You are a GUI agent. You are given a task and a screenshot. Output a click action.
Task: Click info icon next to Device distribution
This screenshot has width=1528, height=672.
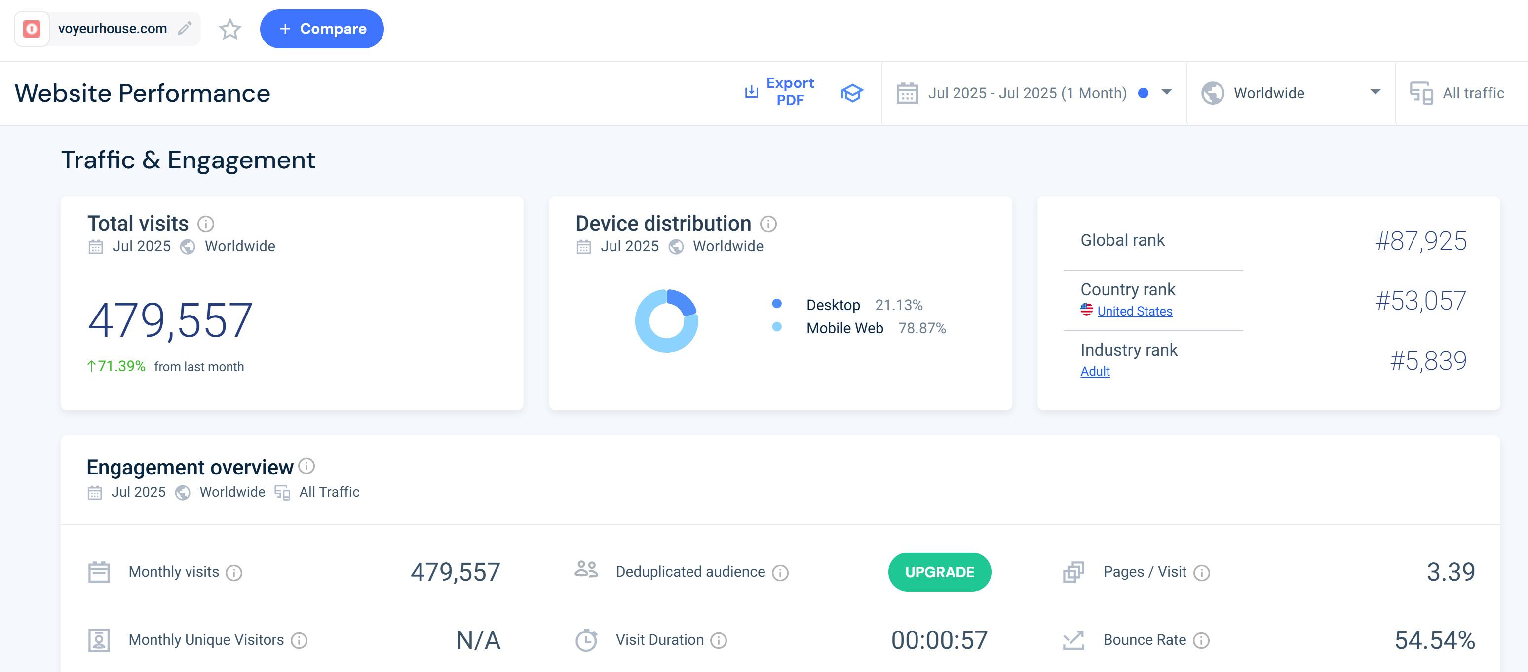click(x=768, y=224)
